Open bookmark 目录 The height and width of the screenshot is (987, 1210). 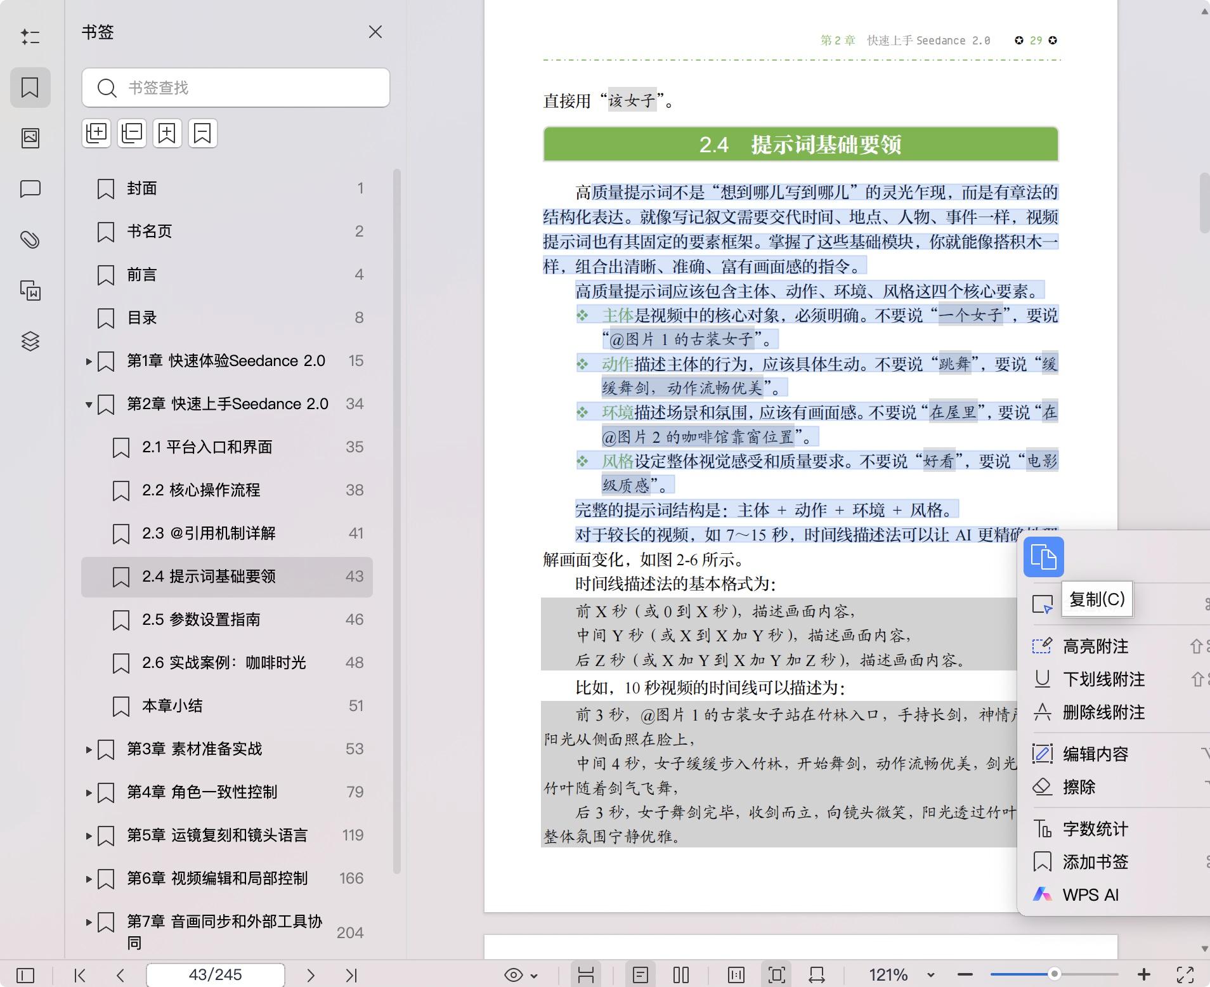(x=227, y=318)
